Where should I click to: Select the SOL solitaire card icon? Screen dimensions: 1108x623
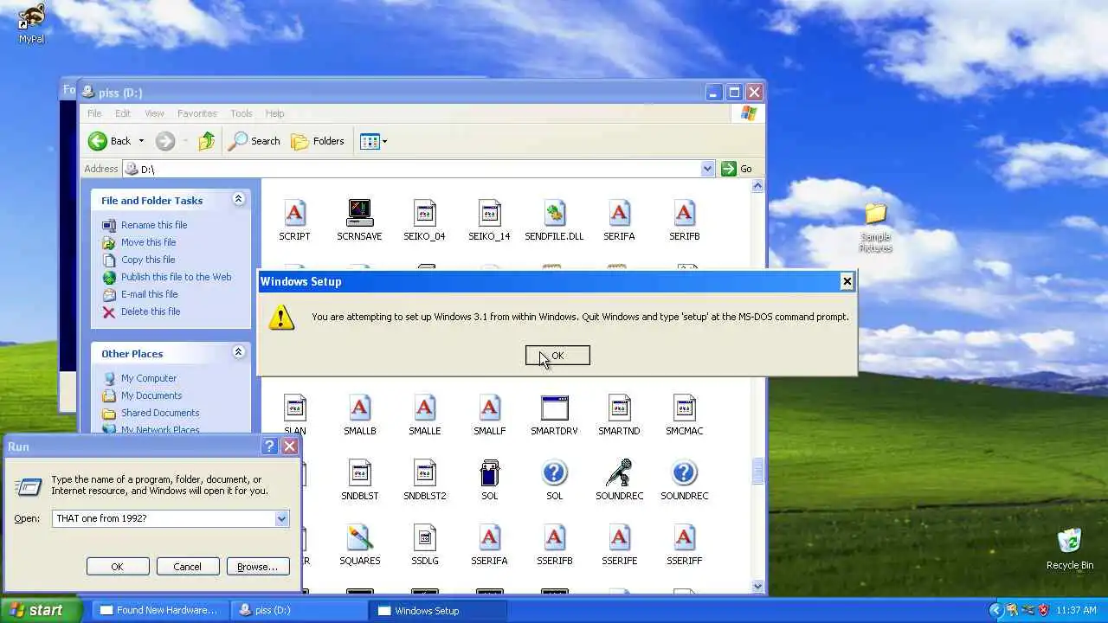(489, 472)
